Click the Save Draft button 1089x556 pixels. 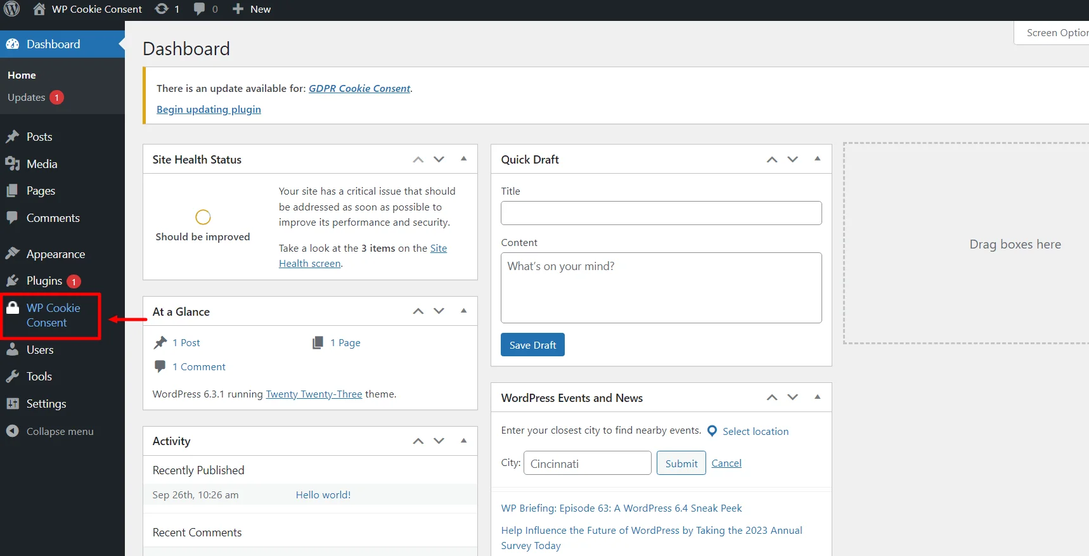point(532,345)
